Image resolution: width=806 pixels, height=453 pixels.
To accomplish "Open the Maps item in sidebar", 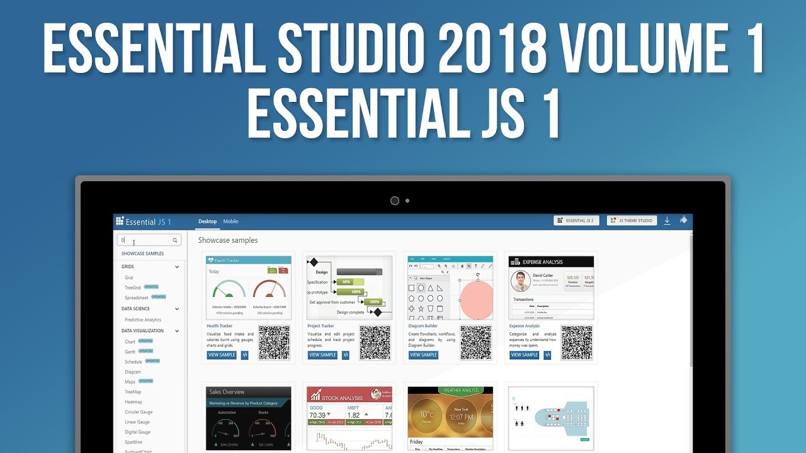I will pyautogui.click(x=130, y=382).
